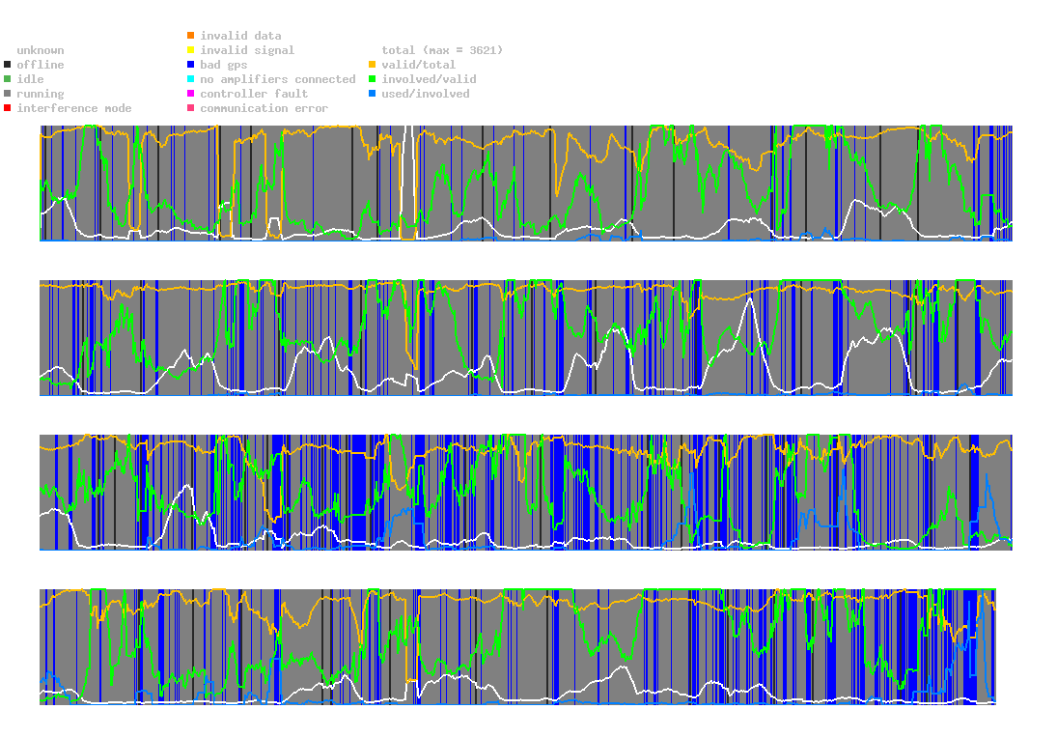Screen dimensions: 1057x738
Task: Click the red interference mode swatch
Action: [x=8, y=108]
